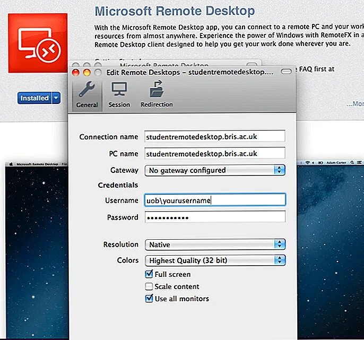Uncheck the Full screen checkbox
The width and height of the screenshot is (364, 340).
pos(149,274)
